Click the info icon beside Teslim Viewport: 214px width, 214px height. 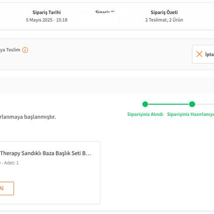25,50
